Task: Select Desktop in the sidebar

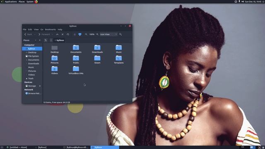Action: 32,53
